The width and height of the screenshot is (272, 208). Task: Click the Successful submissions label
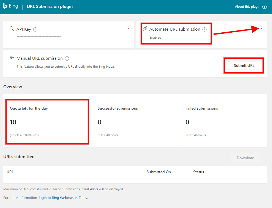(118, 109)
